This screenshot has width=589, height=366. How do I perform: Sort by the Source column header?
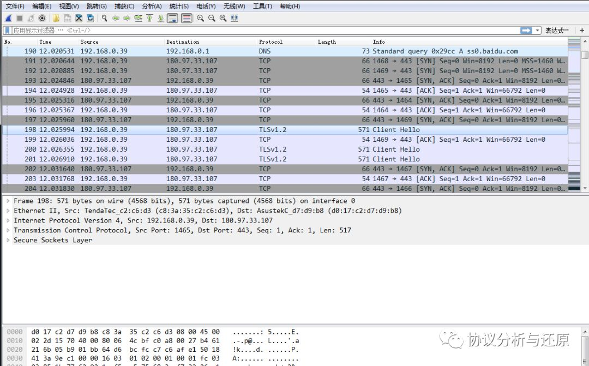[x=122, y=41]
